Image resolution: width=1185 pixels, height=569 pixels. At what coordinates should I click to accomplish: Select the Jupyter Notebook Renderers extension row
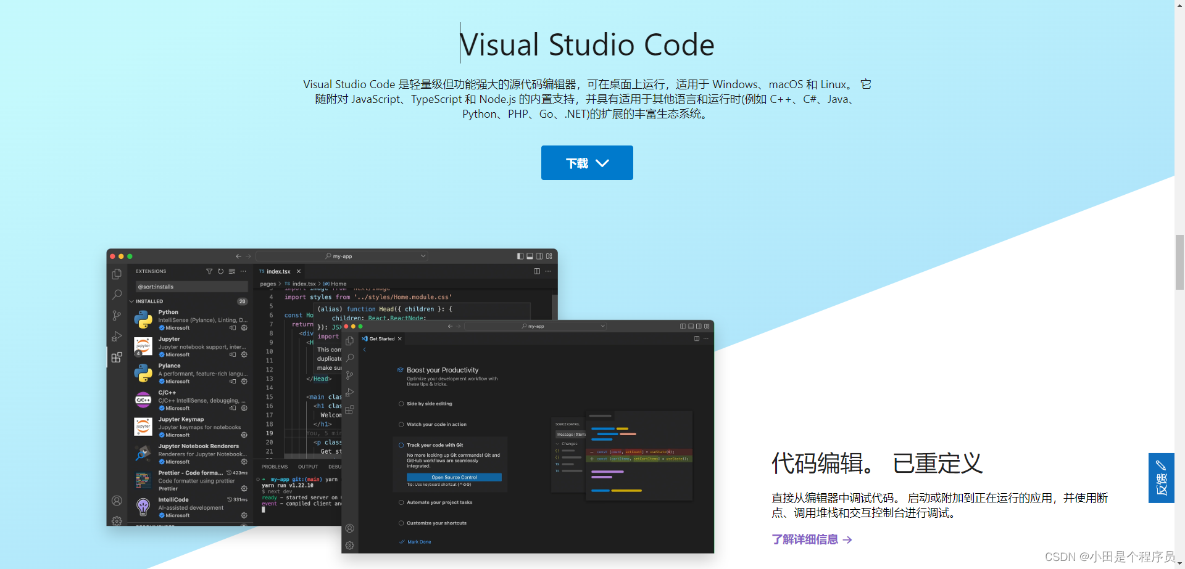[x=191, y=454]
